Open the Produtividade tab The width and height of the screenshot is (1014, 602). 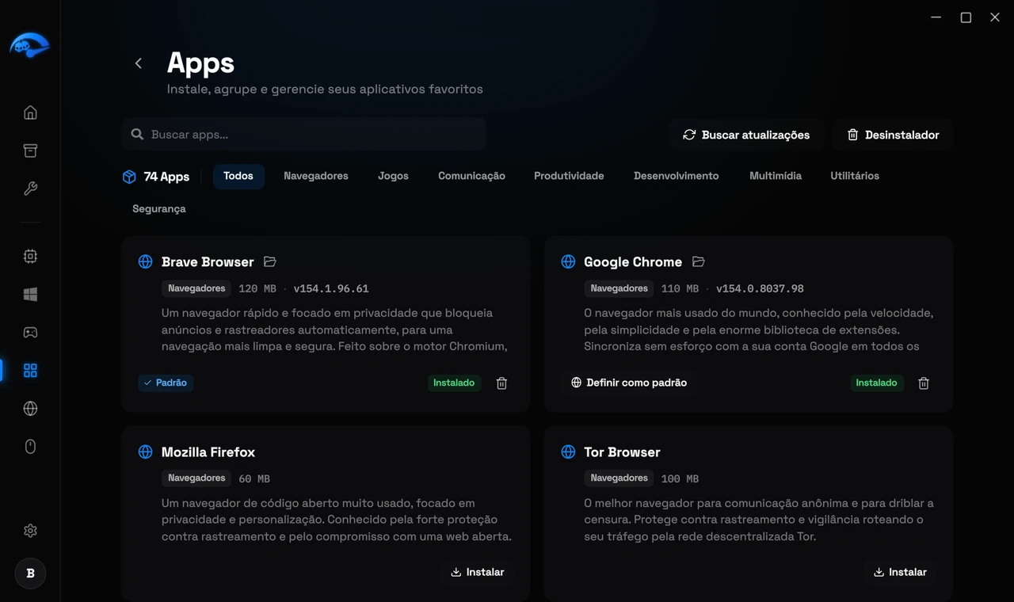coord(569,176)
